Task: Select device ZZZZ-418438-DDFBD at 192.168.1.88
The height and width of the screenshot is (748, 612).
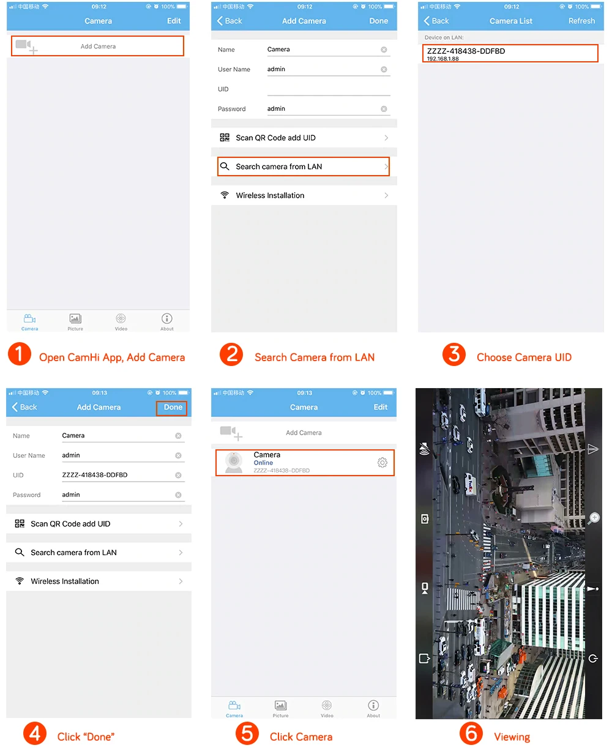Action: (x=510, y=54)
